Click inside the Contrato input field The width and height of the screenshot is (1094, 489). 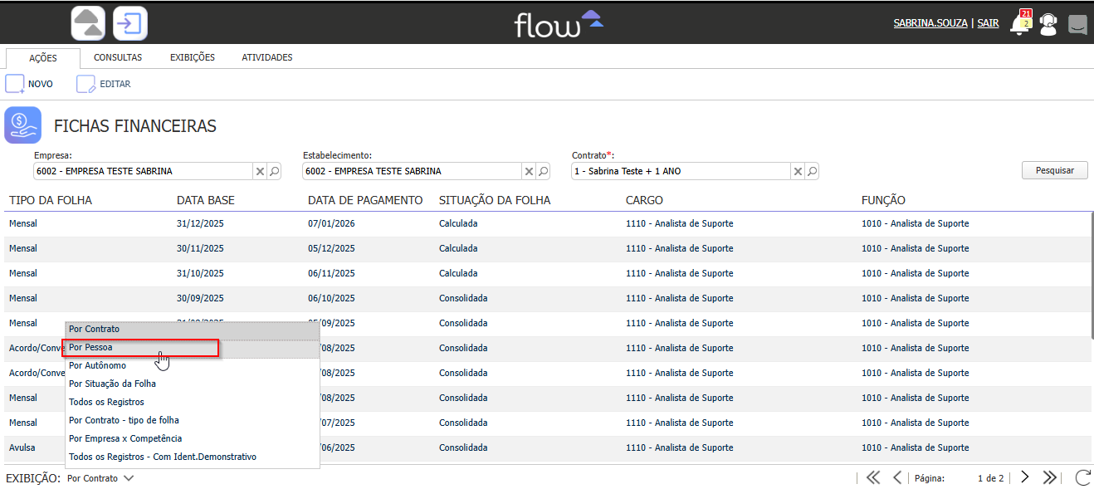pos(681,171)
